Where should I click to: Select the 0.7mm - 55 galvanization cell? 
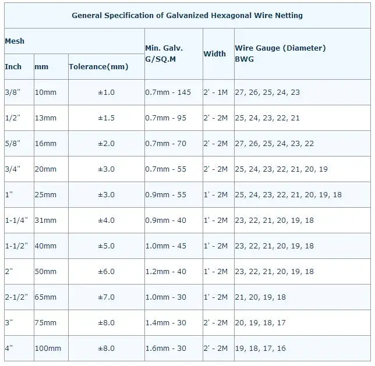(x=166, y=169)
